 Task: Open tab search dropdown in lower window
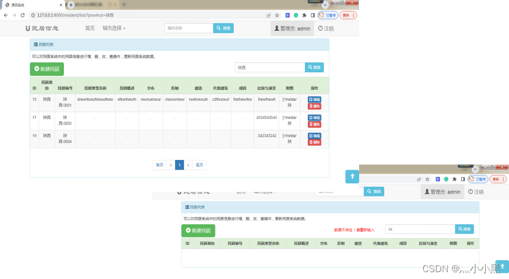click(x=475, y=169)
